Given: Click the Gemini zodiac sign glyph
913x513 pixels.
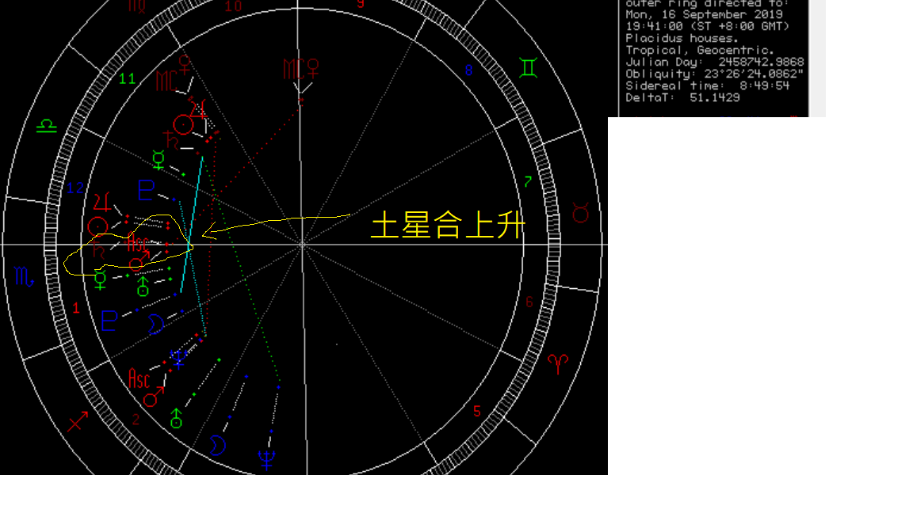Looking at the screenshot, I should pyautogui.click(x=528, y=67).
